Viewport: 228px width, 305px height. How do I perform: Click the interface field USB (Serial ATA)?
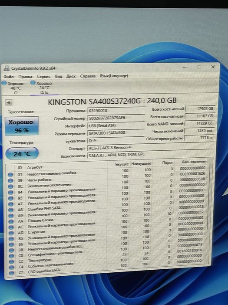pos(116,125)
